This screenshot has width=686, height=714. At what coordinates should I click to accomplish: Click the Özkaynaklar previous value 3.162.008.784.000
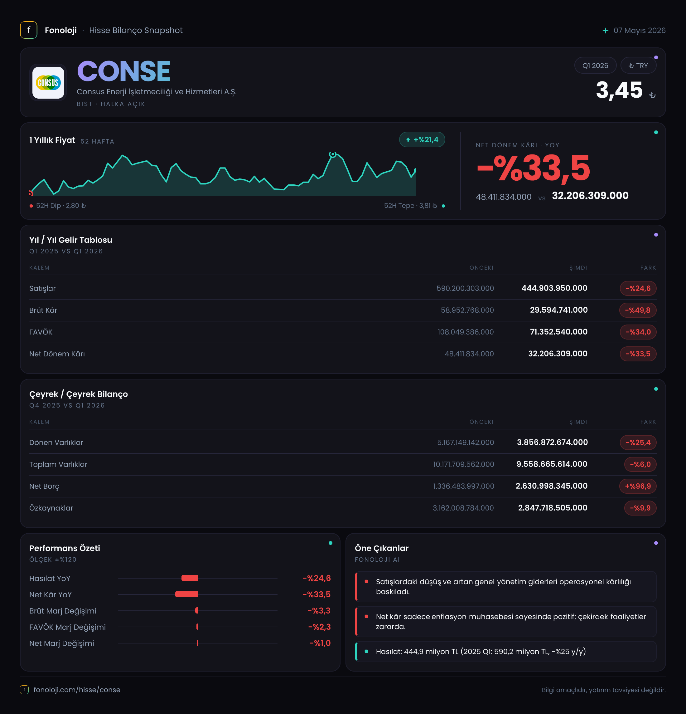pos(463,508)
